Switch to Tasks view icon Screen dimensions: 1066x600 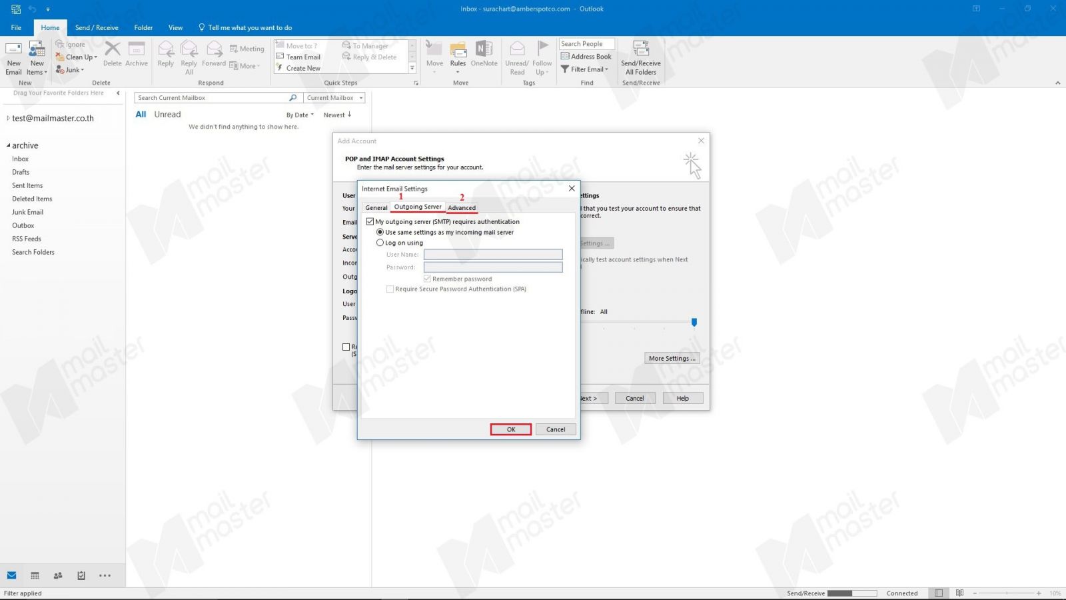click(x=81, y=575)
